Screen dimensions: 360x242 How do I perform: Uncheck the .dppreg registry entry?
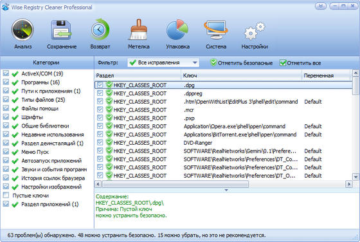click(100, 93)
